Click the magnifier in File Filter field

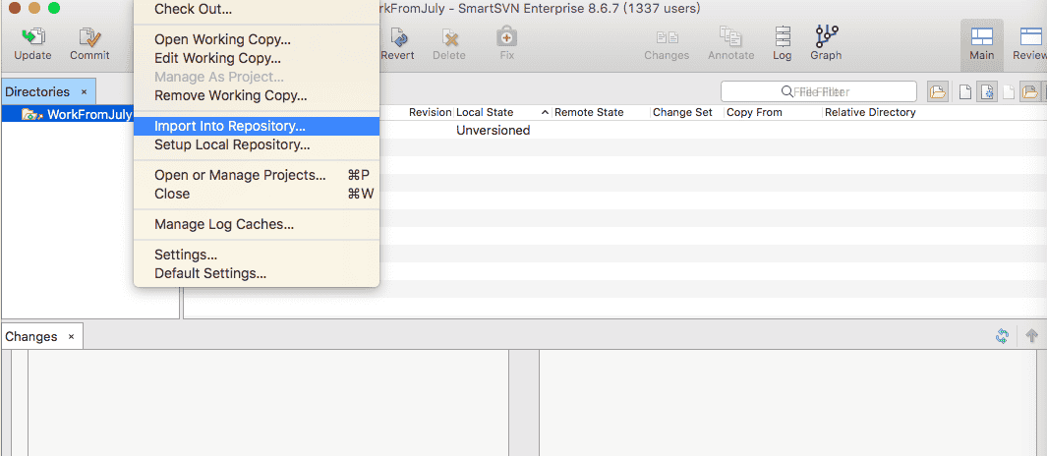(786, 91)
